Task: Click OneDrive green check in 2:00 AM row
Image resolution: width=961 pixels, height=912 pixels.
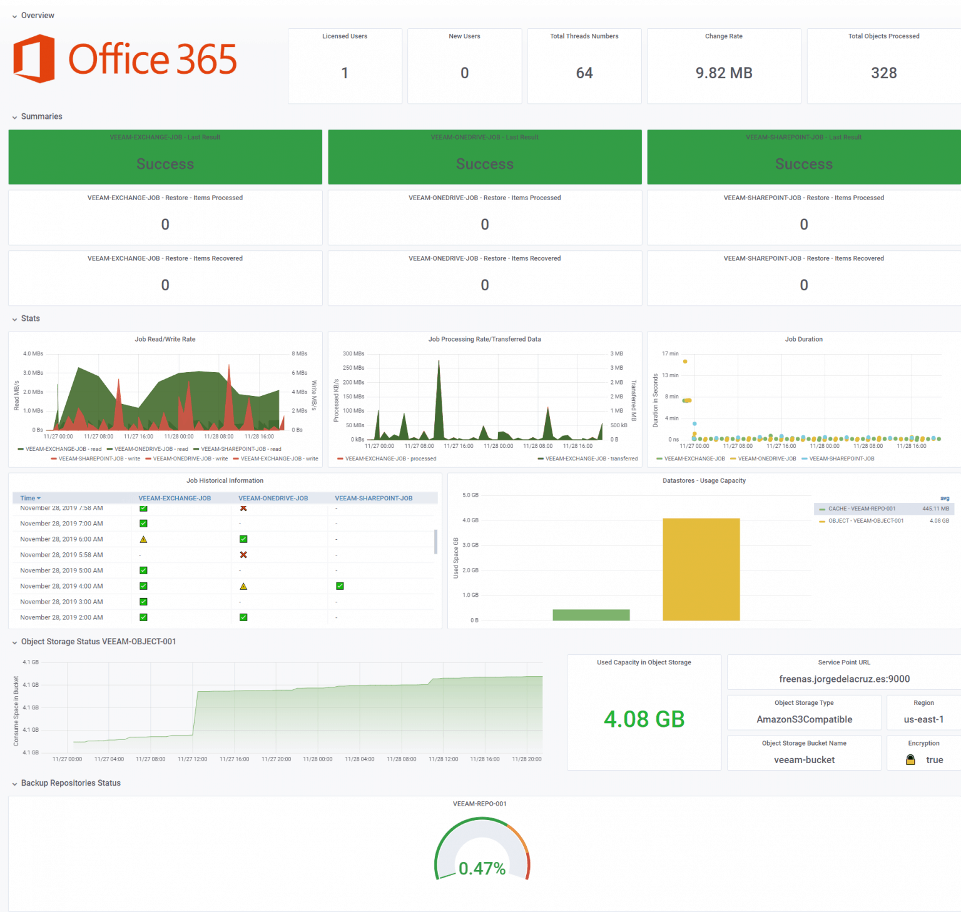Action: coord(243,617)
